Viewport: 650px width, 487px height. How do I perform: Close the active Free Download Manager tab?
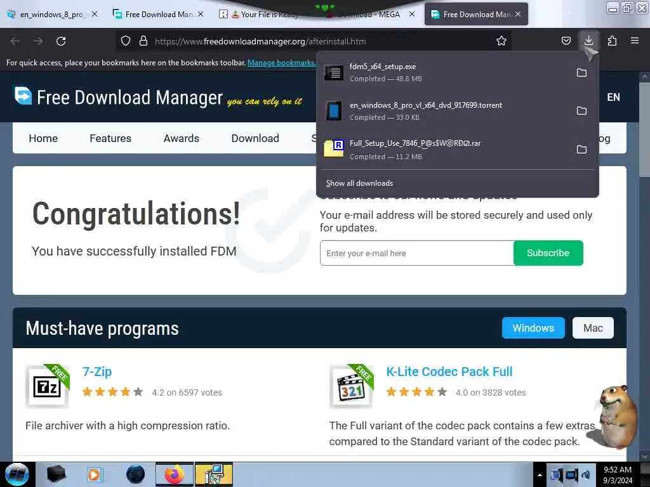tap(518, 14)
